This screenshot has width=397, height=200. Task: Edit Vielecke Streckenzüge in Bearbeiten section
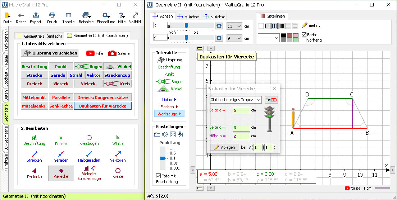pyautogui.click(x=89, y=173)
